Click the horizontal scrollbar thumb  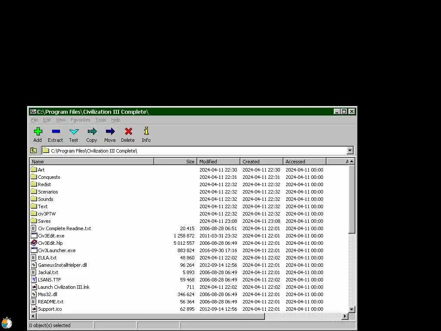click(150, 316)
